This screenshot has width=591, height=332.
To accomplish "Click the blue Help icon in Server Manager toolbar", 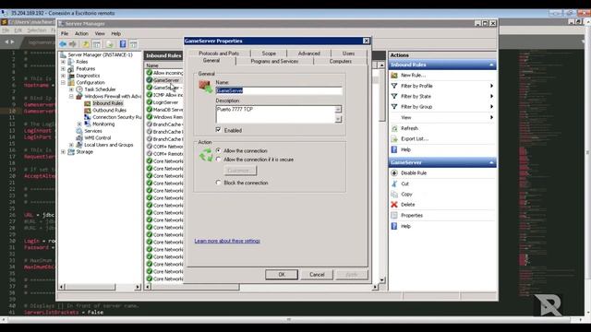I will 123,44.
